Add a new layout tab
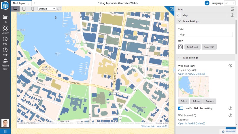Viewport: 238px width, 134px height. [35, 3]
